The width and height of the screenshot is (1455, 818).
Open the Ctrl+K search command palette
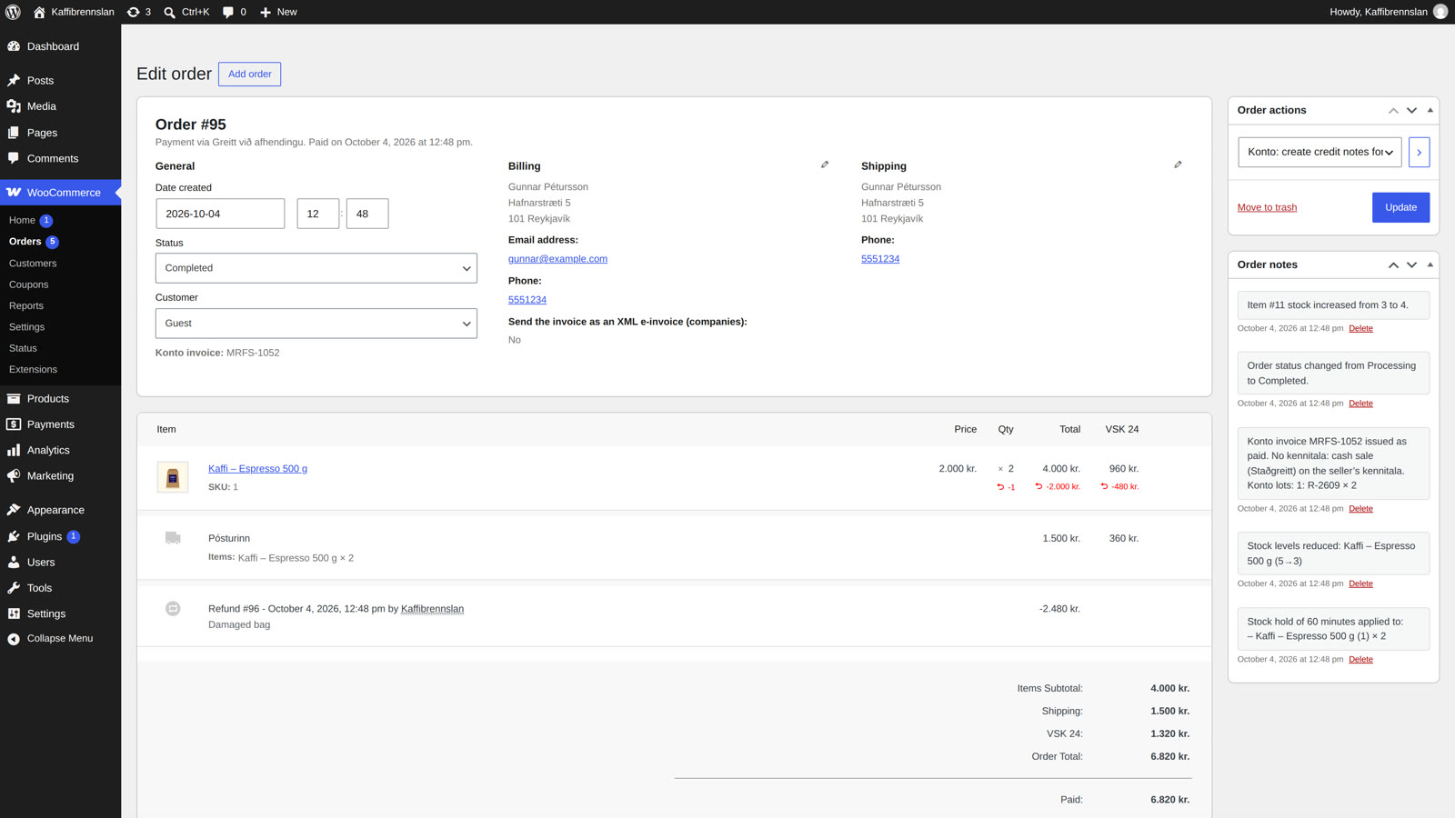[x=186, y=12]
